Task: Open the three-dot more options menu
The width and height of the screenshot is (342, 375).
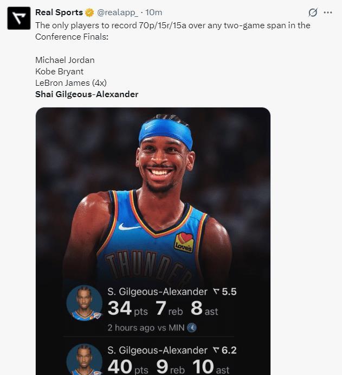Action: pos(328,12)
